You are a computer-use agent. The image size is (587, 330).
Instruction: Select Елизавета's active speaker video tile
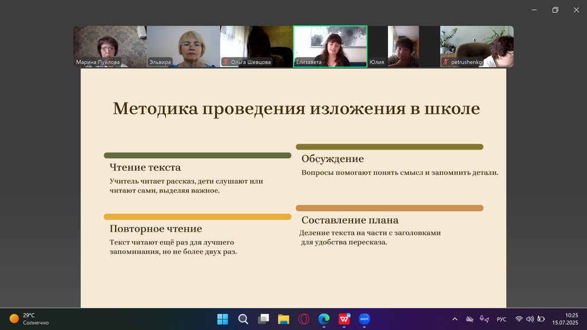(x=330, y=46)
